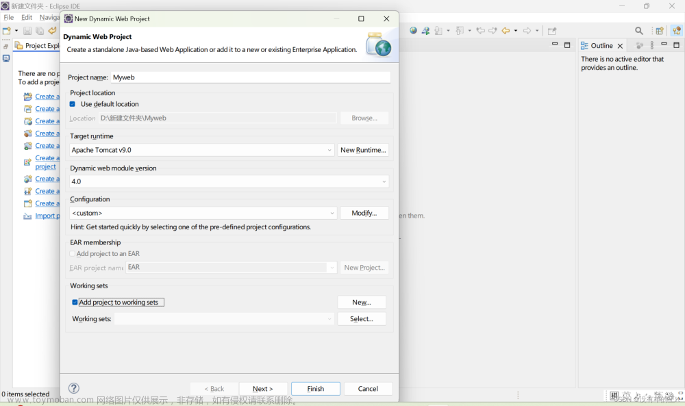The width and height of the screenshot is (685, 406).
Task: Open the Edit menu
Action: click(27, 18)
